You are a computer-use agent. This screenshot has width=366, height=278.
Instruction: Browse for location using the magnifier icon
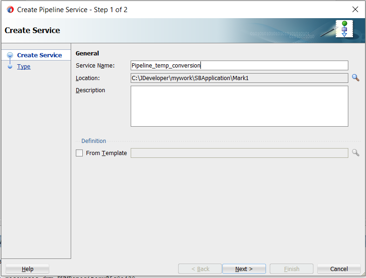(355, 78)
